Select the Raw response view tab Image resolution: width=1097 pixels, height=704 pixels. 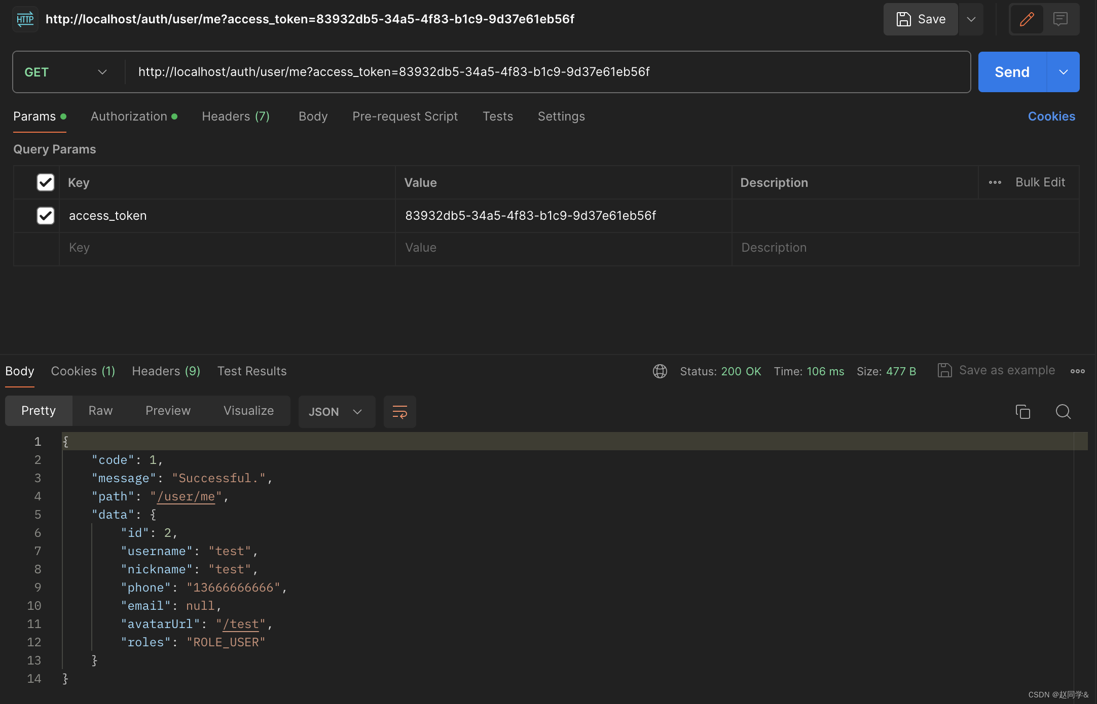click(x=100, y=411)
